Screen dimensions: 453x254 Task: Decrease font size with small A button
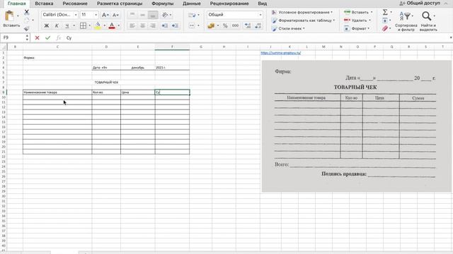click(x=115, y=15)
